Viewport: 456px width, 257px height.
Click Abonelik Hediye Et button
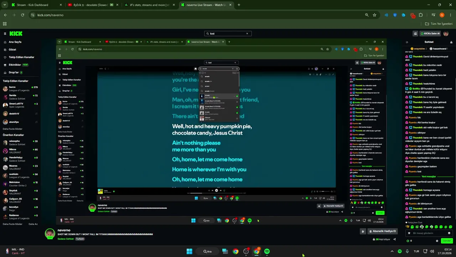(x=382, y=231)
